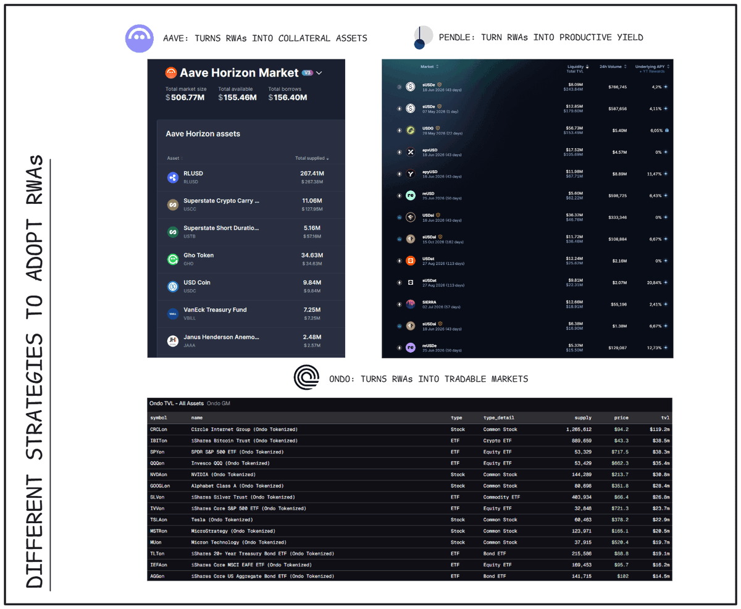This screenshot has width=741, height=609.
Task: Click the CRCLon symbol cell
Action: (159, 429)
